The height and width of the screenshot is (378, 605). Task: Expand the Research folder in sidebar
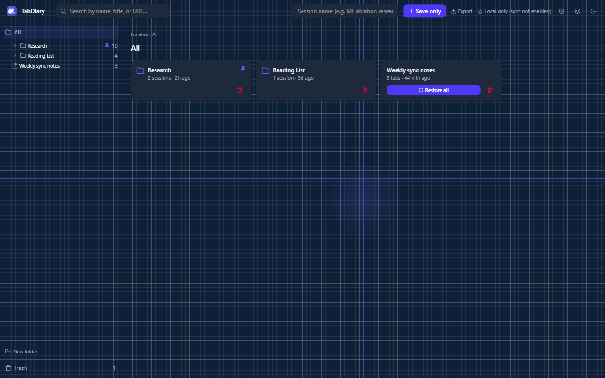(x=15, y=46)
